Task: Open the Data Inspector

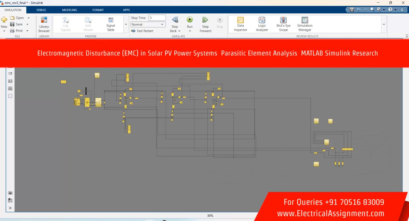Action: [240, 24]
